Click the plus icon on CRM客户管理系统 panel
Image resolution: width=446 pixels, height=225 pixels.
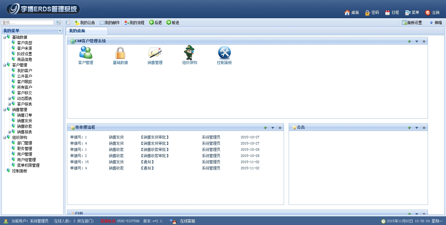pos(409,41)
